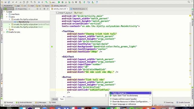
Task: Expand the androidTest package node
Action: coord(9,25)
